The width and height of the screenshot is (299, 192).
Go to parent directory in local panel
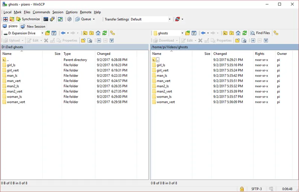tap(85, 33)
